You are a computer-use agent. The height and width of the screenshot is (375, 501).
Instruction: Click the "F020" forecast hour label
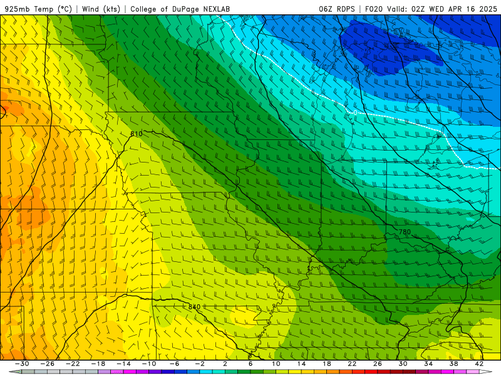click(x=374, y=9)
